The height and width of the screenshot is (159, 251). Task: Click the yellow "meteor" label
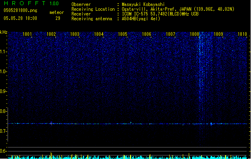point(57,12)
